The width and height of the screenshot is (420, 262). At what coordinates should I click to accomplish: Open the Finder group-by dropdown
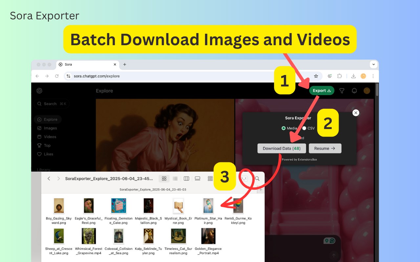tap(210, 178)
